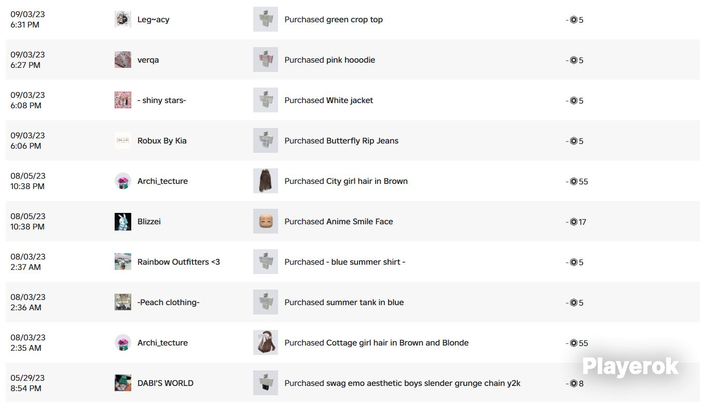Open the Blizzei rabbit avatar icon
This screenshot has width=704, height=402.
coord(123,221)
